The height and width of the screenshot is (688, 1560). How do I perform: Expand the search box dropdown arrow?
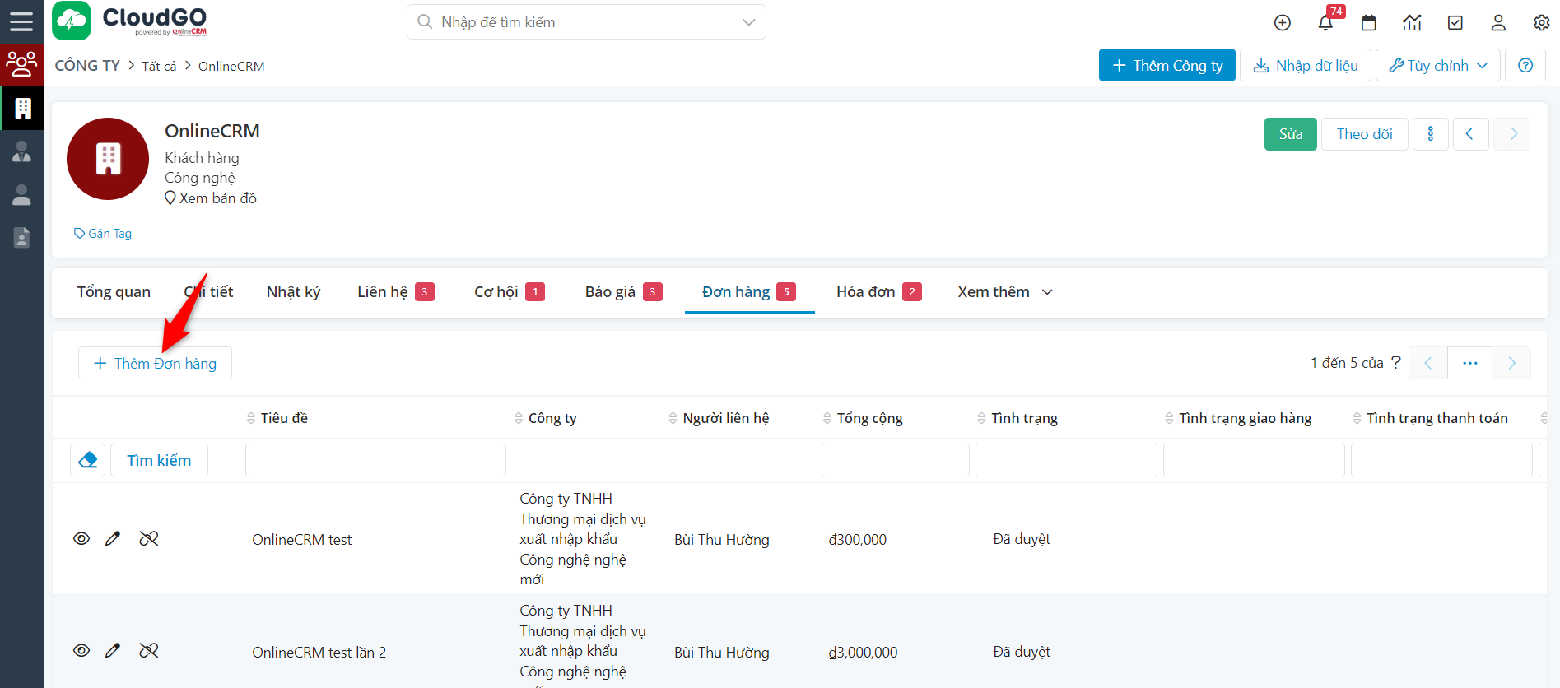click(748, 22)
